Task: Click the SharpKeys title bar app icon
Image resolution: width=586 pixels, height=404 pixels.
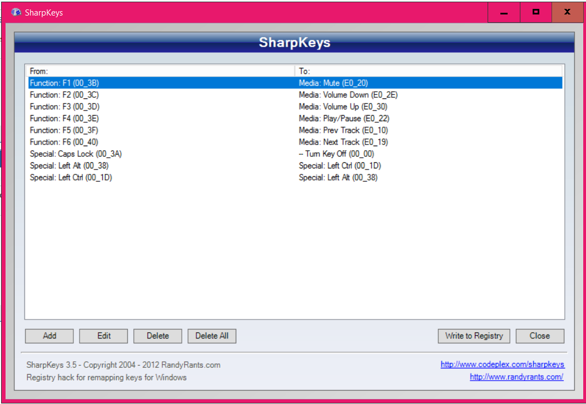Action: (16, 12)
